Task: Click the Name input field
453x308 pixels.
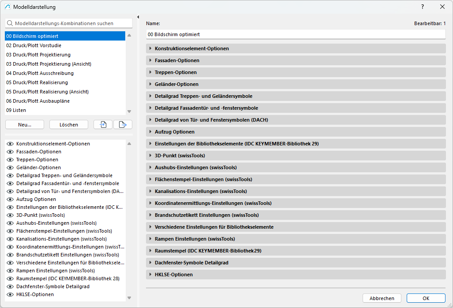Action: 296,34
